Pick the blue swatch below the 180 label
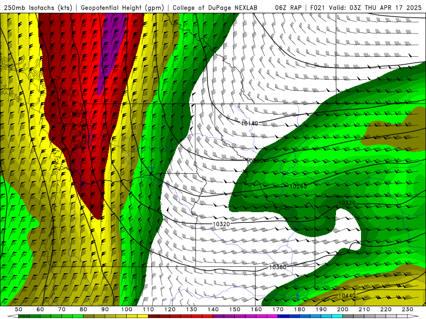 (305, 316)
